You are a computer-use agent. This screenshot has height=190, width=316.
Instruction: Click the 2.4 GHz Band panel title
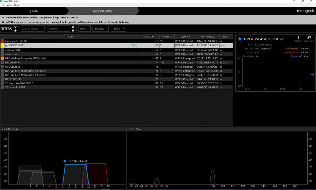(x=10, y=129)
